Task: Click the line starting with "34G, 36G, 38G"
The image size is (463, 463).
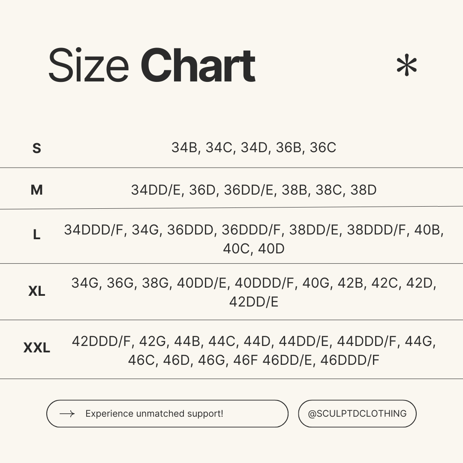Action: click(254, 283)
